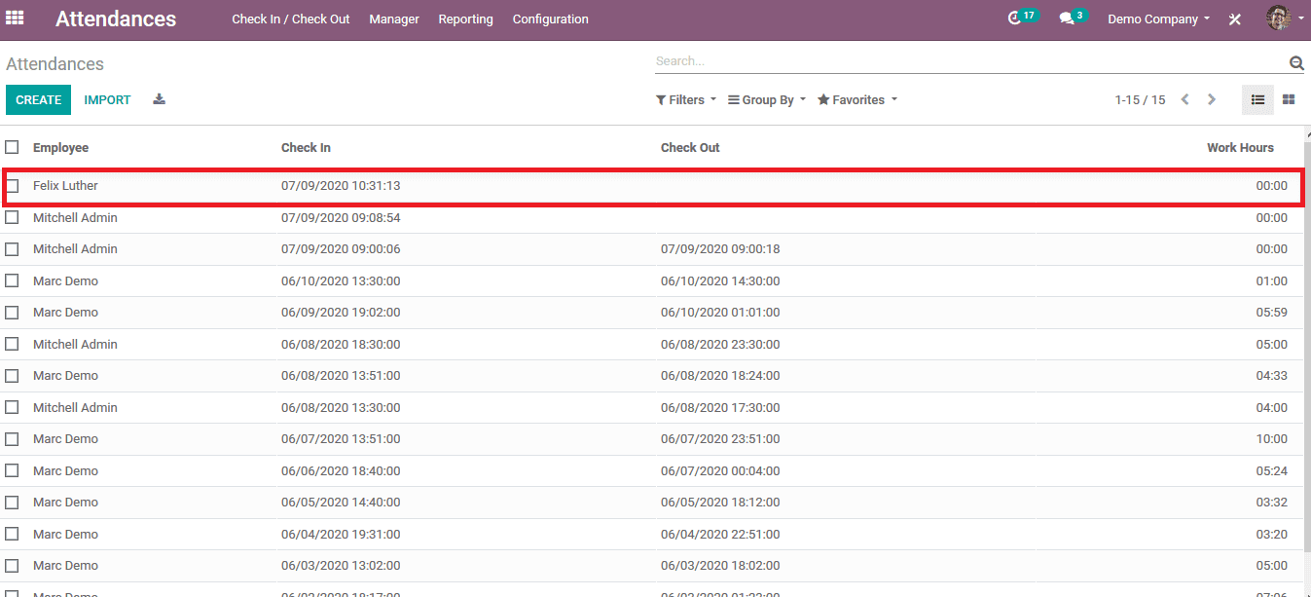1311x597 pixels.
Task: Open the Configuration menu
Action: click(x=550, y=19)
